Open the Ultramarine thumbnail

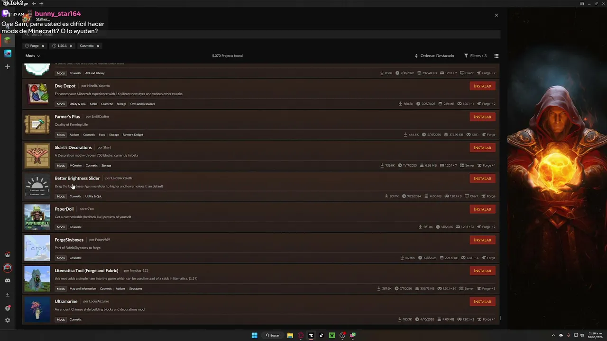coord(37,309)
